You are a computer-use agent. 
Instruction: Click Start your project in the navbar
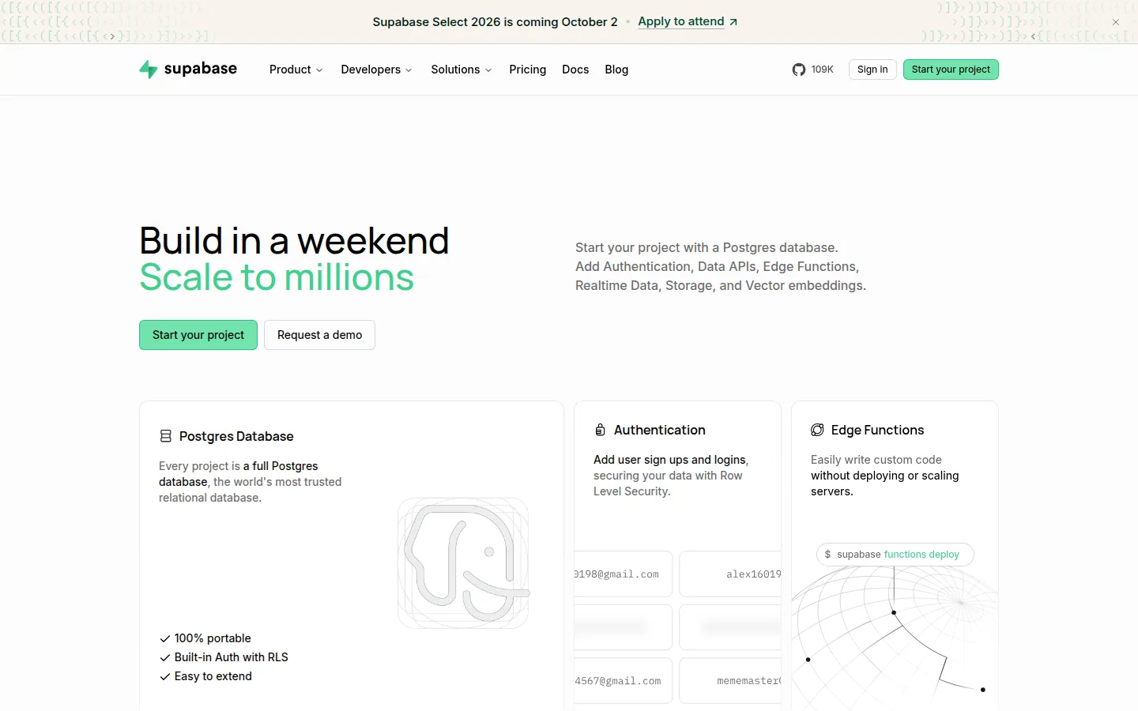coord(951,70)
